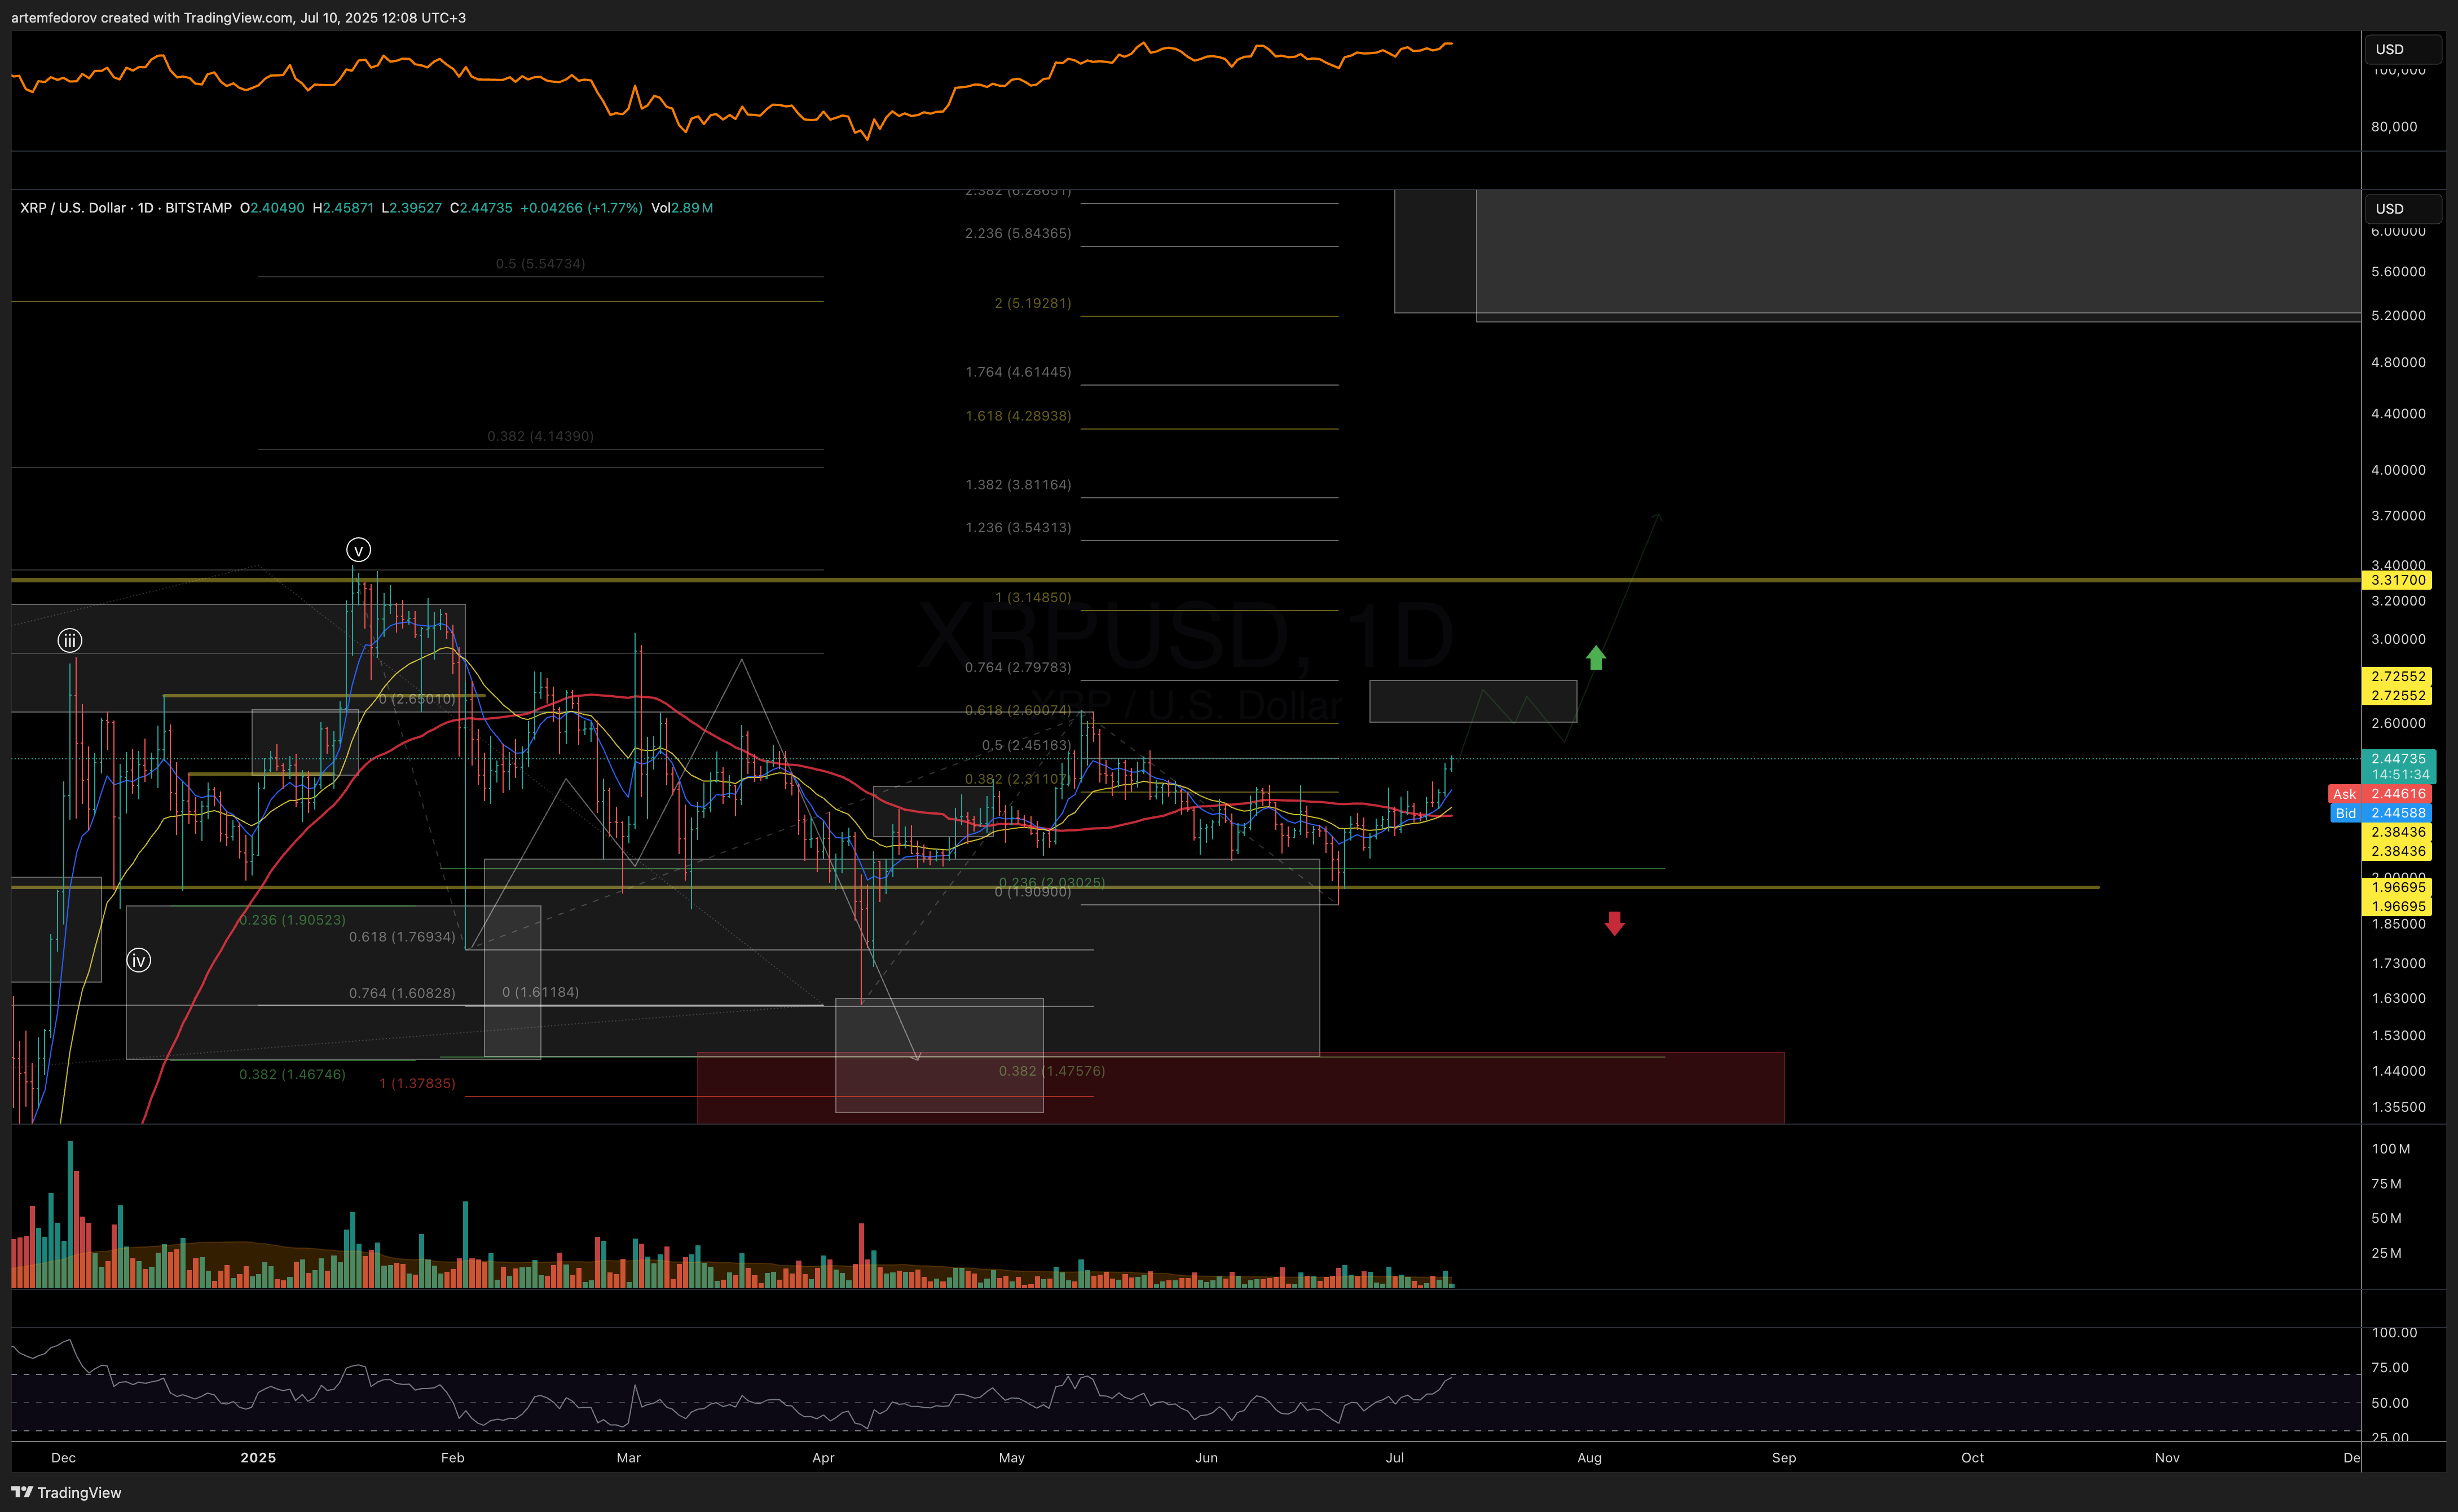Click the circled wave iv label
Viewport: 2458px width, 1512px height.
pyautogui.click(x=138, y=961)
